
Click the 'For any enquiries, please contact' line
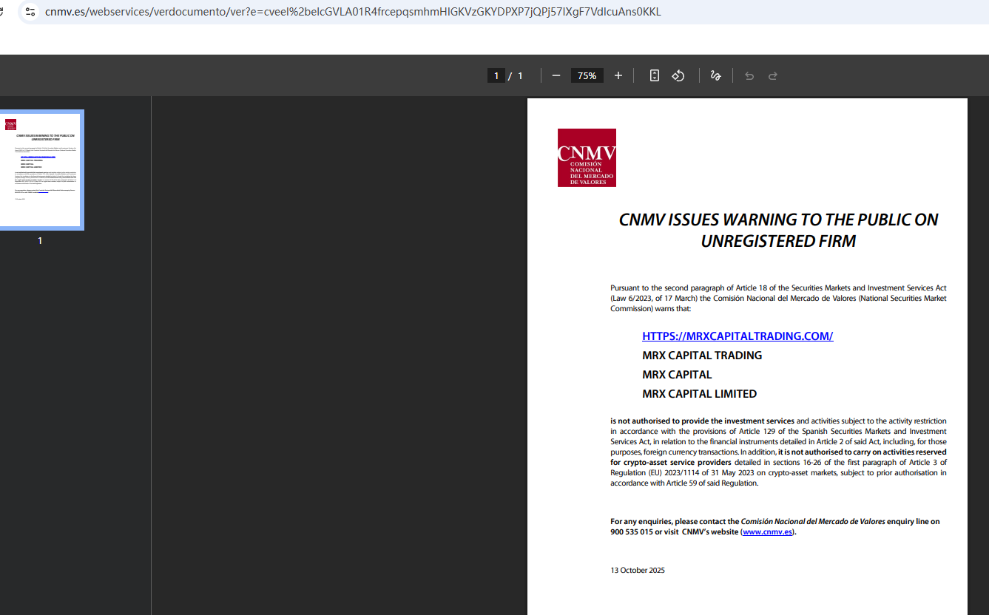[x=775, y=522]
